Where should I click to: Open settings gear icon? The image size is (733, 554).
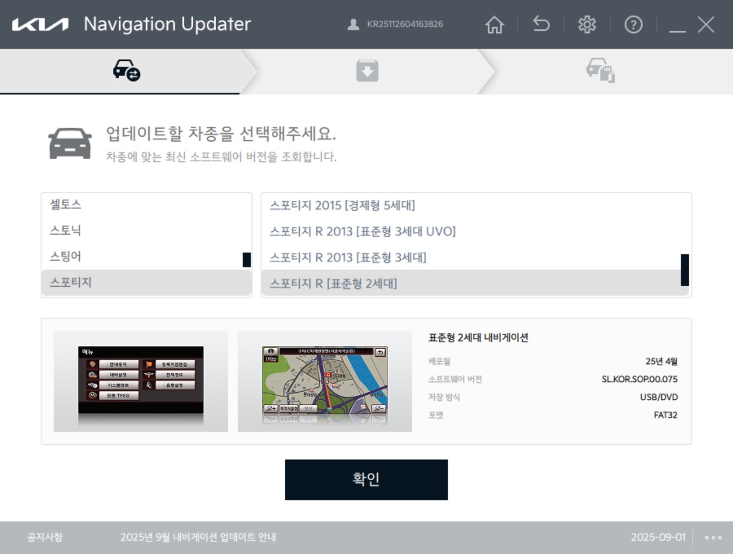pyautogui.click(x=587, y=24)
